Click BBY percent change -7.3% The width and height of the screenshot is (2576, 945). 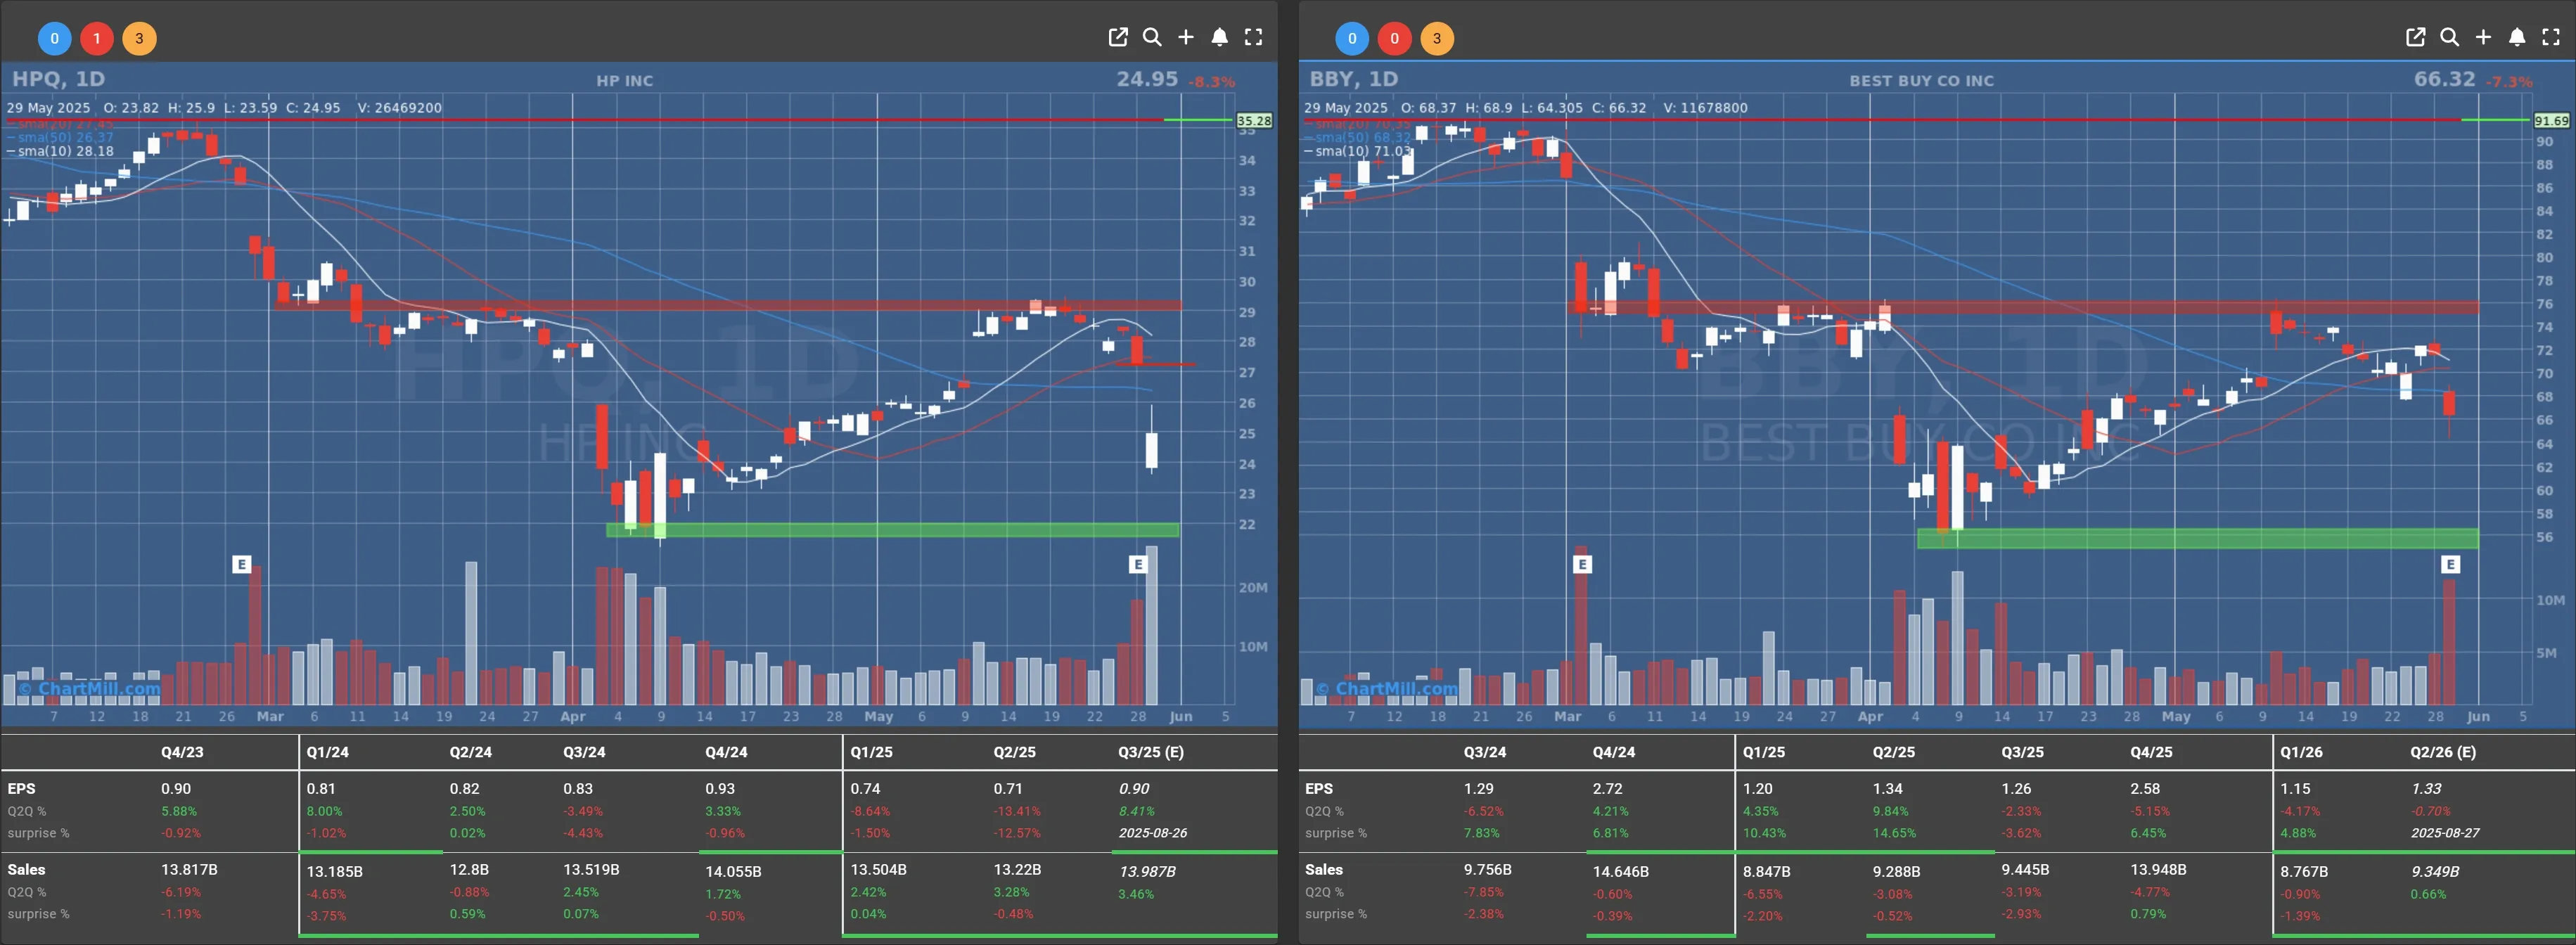pos(2509,82)
